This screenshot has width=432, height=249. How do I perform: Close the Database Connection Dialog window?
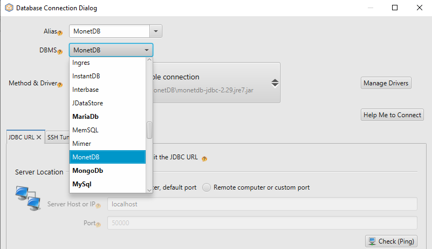point(420,8)
